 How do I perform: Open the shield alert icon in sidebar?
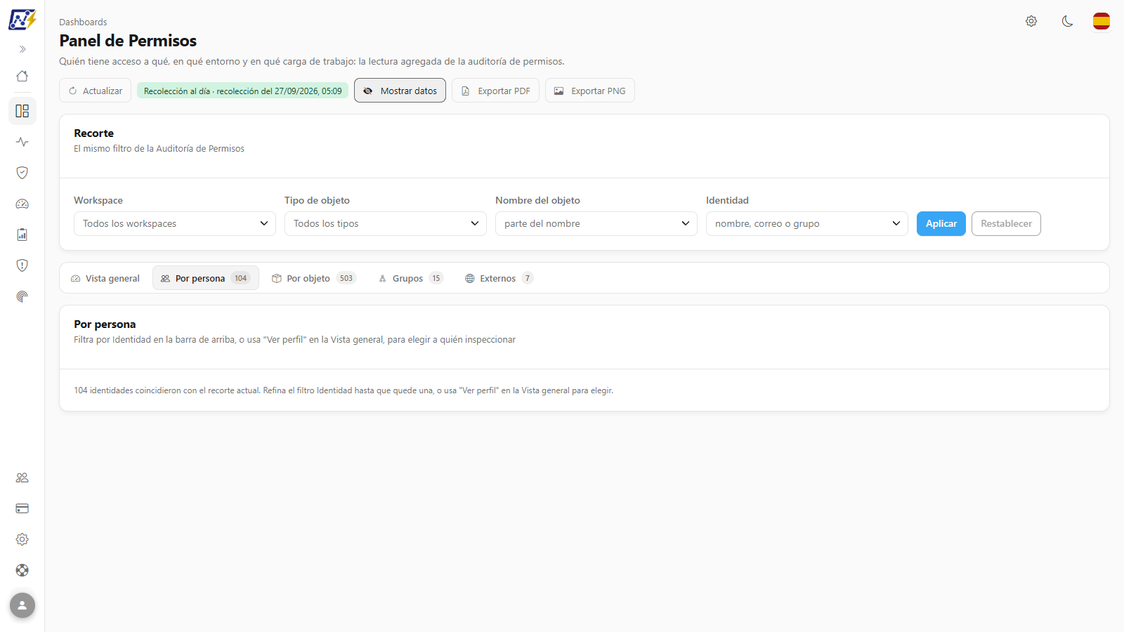[x=22, y=265]
